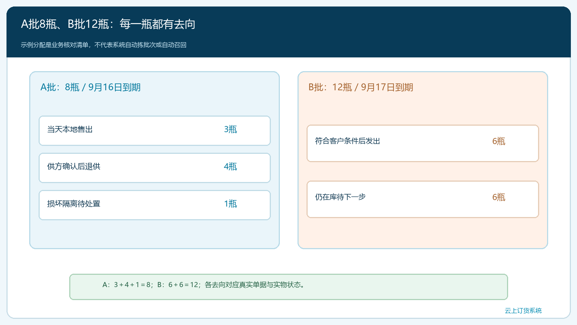Click the dark blue header banner
The image size is (577, 325).
[288, 32]
